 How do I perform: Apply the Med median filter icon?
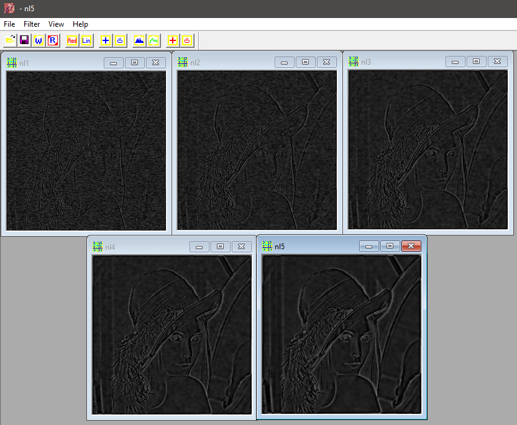tap(72, 40)
